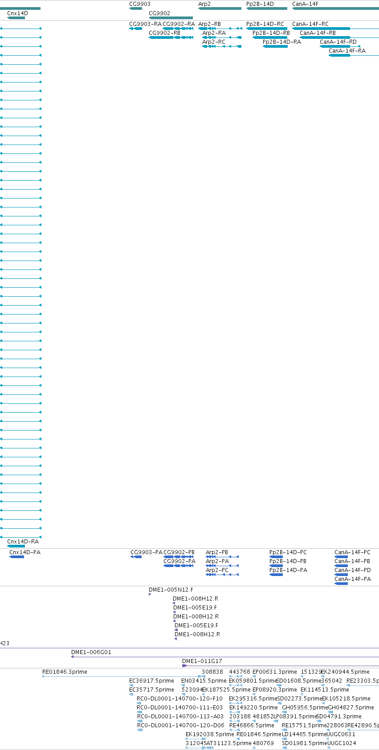Screen dimensions: 379x750
Task: Click RC0-DL0001-140700-111-E03 label
Action: [179, 708]
